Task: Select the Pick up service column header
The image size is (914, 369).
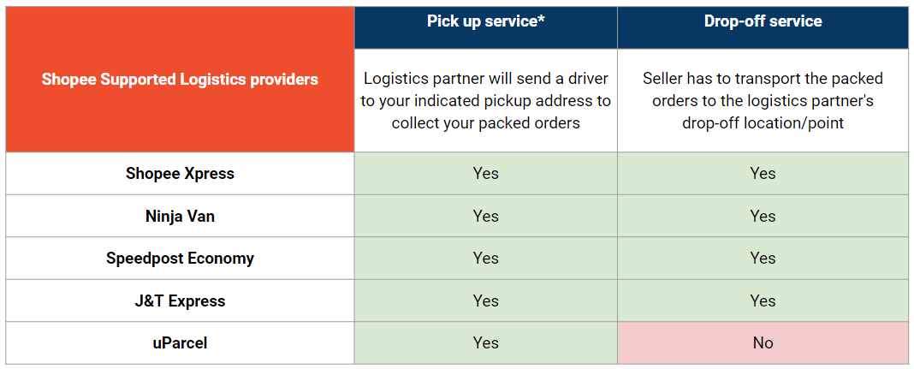Action: pyautogui.click(x=486, y=22)
